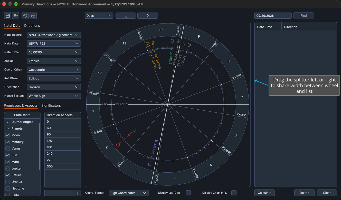The height and width of the screenshot is (200, 341).
Task: Click the 9°Leo37' ASC label
Action: (121, 104)
